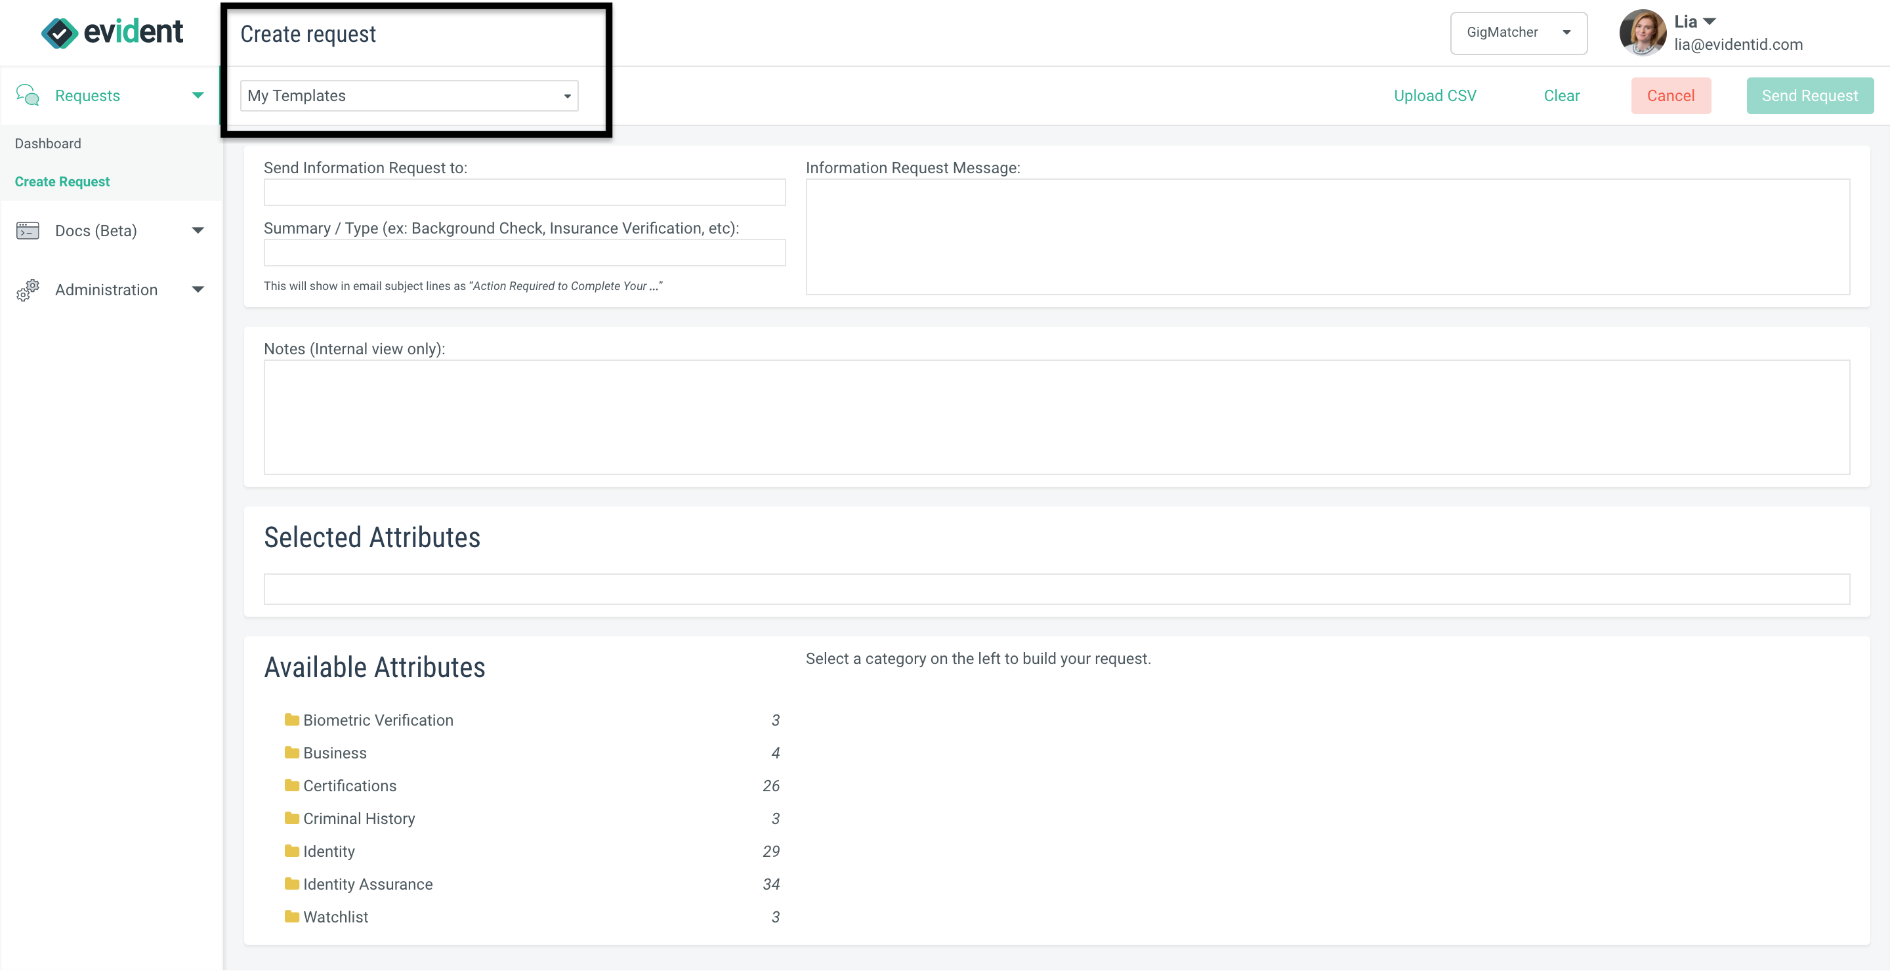
Task: Open Administration via the gear icon
Action: (26, 290)
